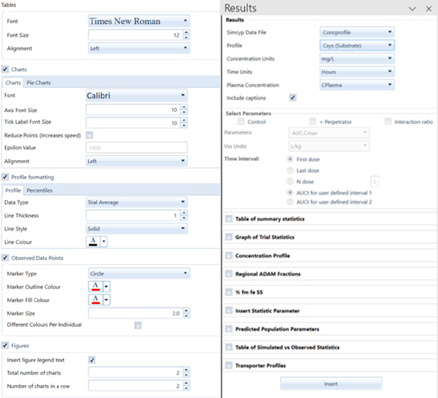Select AUCt for user defined interval 1

(x=290, y=193)
